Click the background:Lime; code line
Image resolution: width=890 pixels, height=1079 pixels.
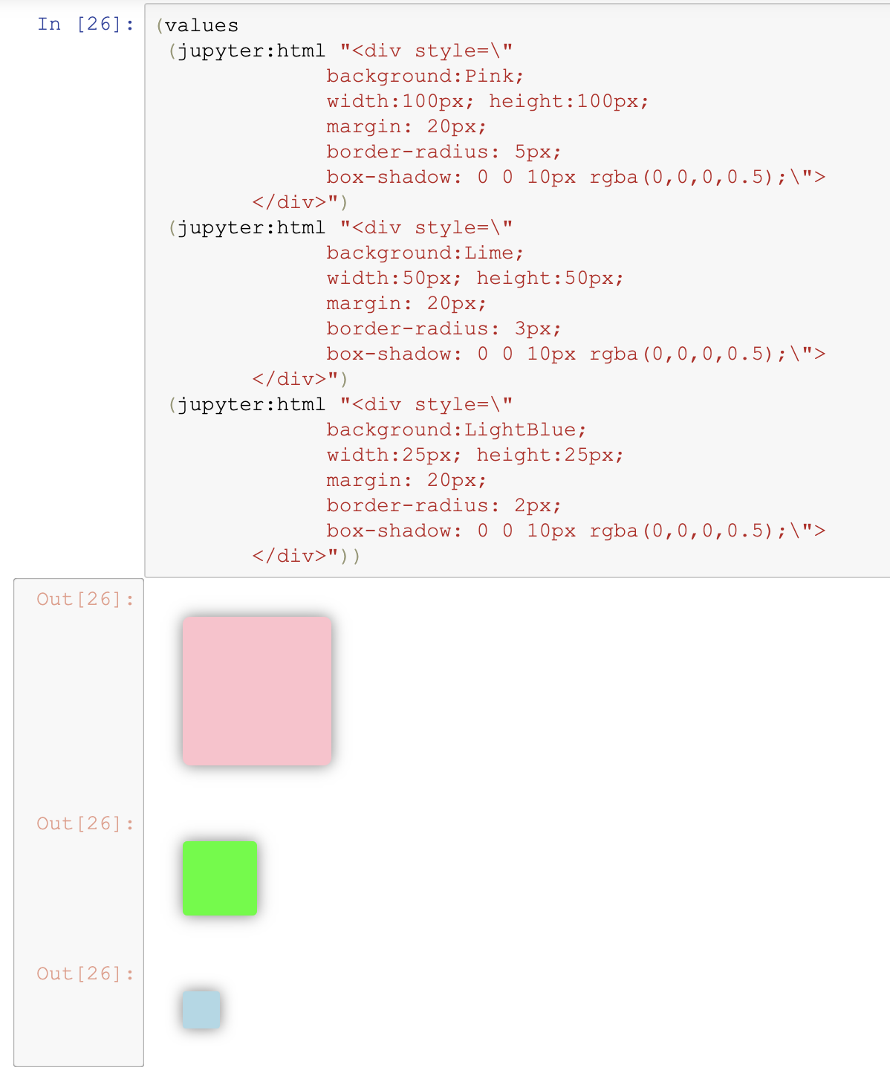[x=426, y=253]
